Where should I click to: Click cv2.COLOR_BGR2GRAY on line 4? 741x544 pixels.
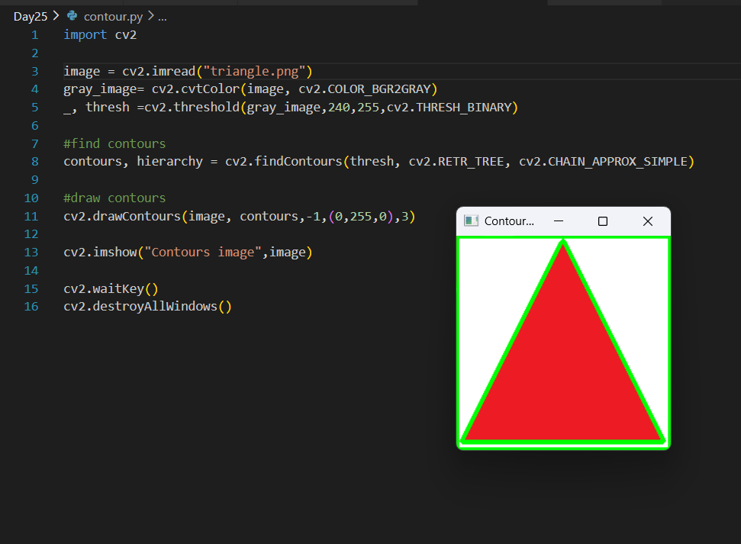pos(364,89)
